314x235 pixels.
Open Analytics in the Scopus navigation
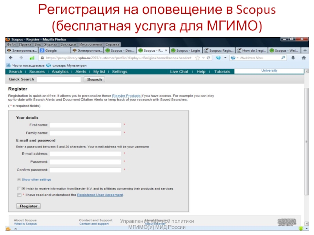(x=60, y=72)
